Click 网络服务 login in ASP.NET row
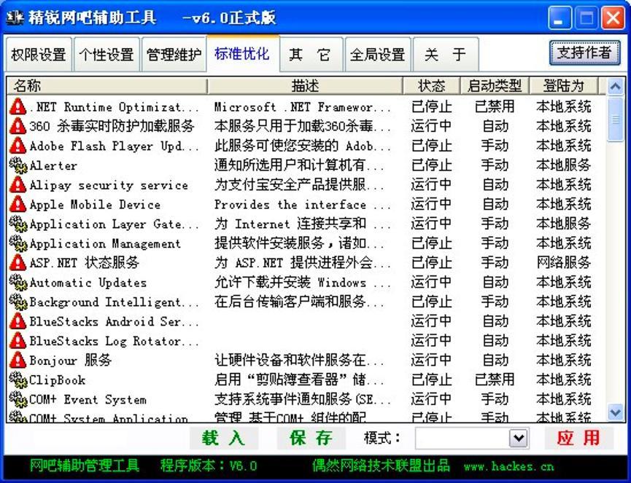This screenshot has width=631, height=483. [563, 263]
